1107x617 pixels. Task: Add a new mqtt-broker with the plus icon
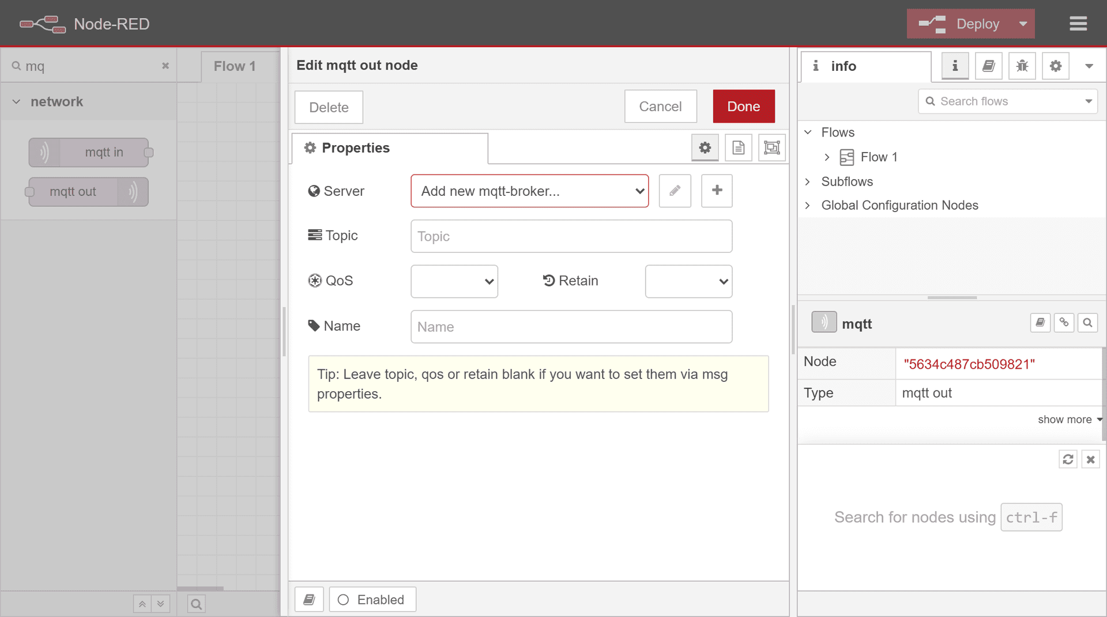[x=716, y=191]
